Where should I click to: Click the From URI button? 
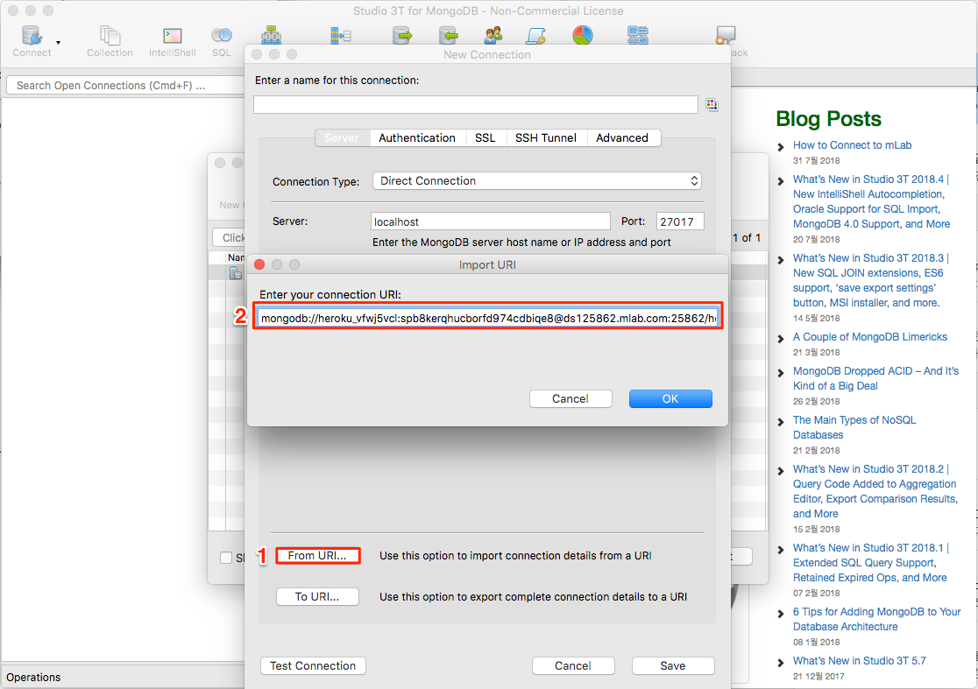click(317, 556)
